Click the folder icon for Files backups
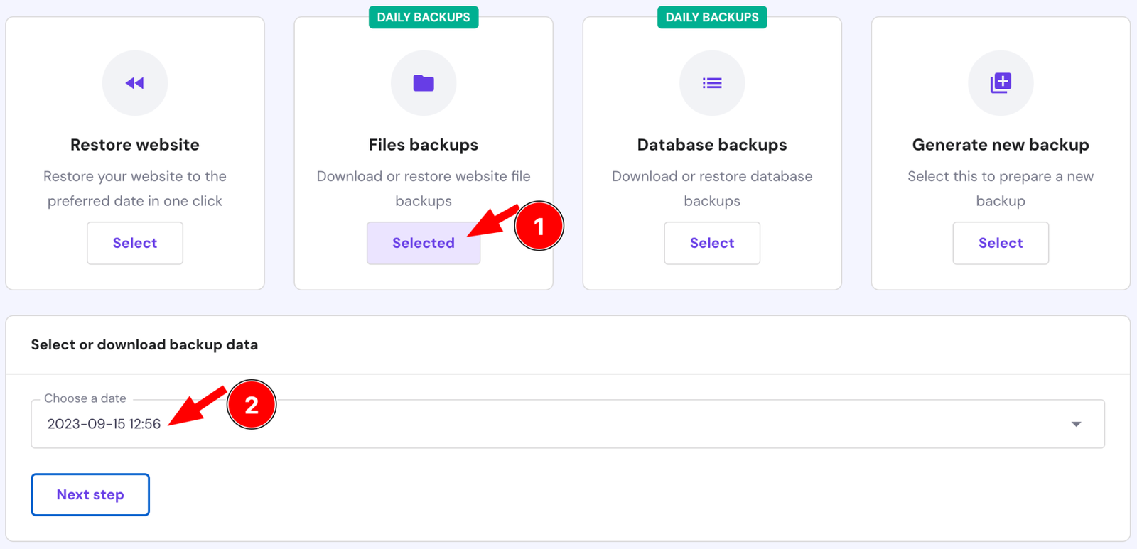Screen dimensions: 1137x549 pyautogui.click(x=424, y=83)
